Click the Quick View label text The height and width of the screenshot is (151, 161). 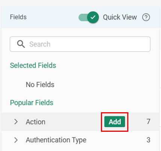120,17
